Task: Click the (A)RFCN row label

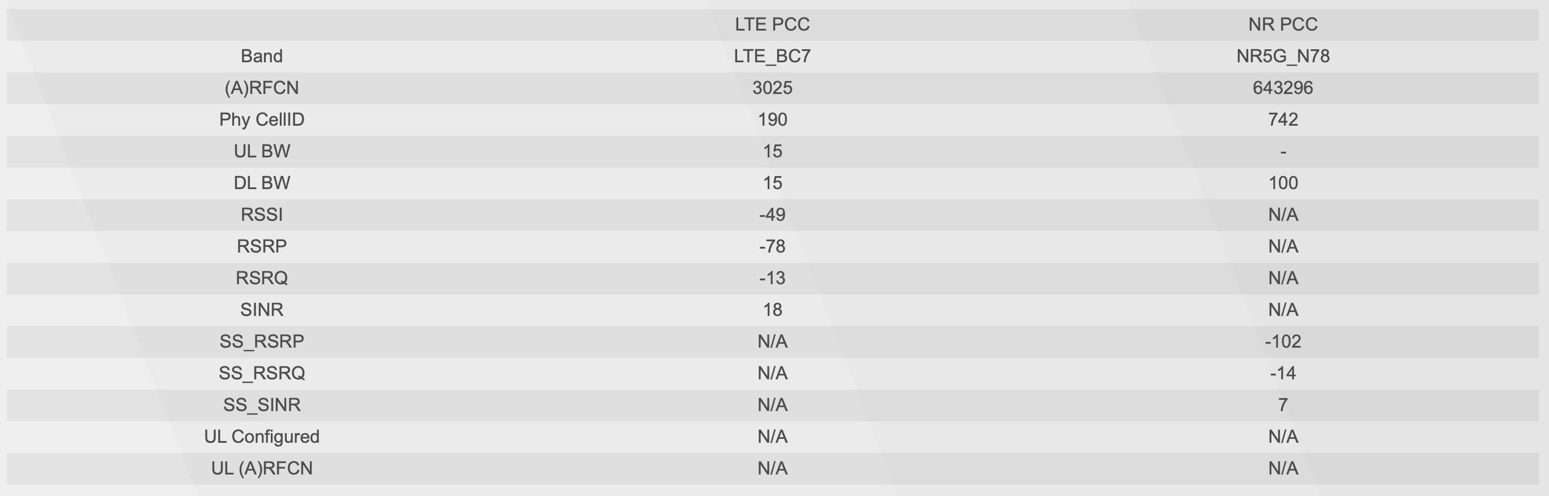Action: 262,88
